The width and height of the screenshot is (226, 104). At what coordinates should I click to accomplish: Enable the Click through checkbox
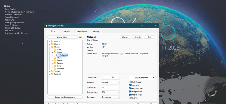[130, 82]
